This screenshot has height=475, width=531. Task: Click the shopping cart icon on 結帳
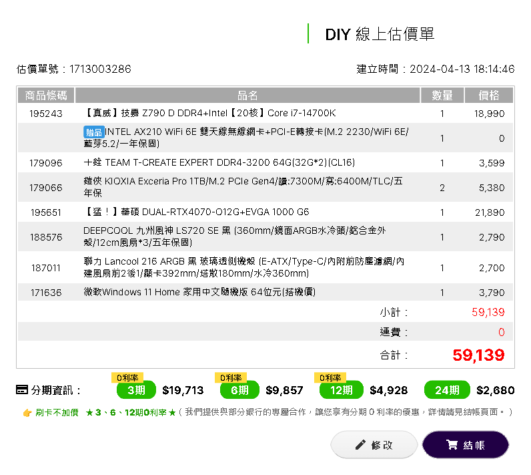452,445
